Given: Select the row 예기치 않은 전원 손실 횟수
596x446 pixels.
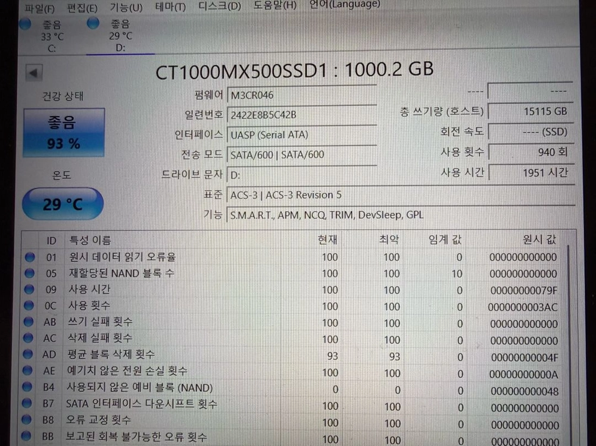Looking at the screenshot, I should 292,372.
